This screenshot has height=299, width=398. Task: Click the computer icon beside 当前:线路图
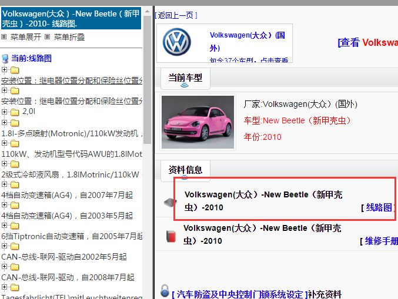pyautogui.click(x=5, y=59)
